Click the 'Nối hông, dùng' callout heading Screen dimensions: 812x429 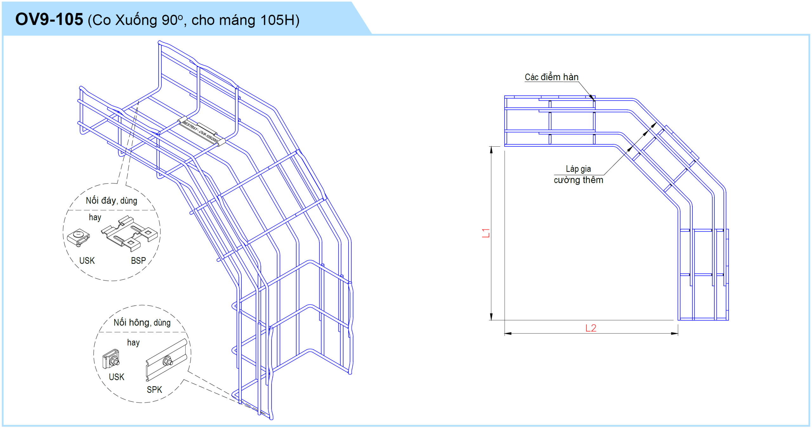(142, 323)
